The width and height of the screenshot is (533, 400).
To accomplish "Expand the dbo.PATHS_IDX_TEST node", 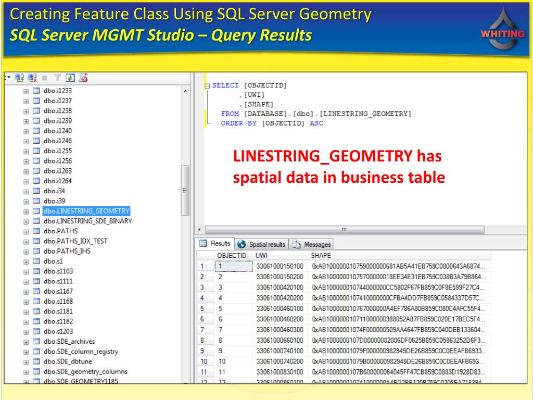I will [x=26, y=242].
